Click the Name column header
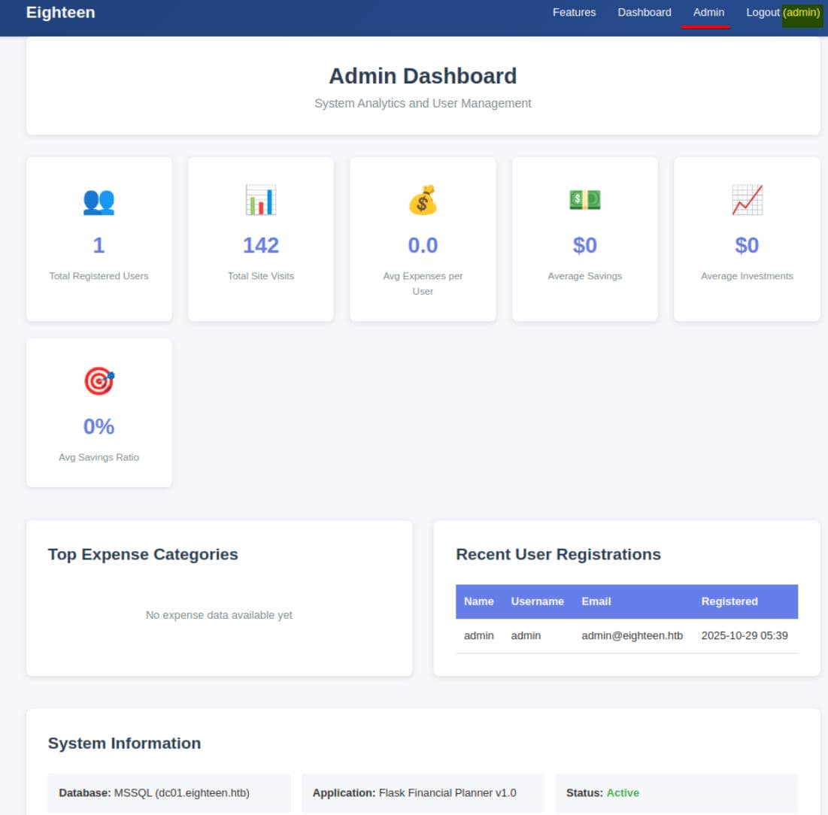828x815 pixels. [x=478, y=601]
